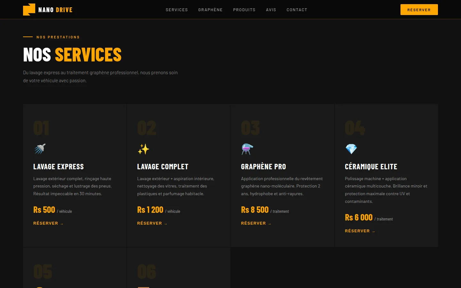Click the Lavage Express card title
This screenshot has width=461, height=288.
pos(59,167)
